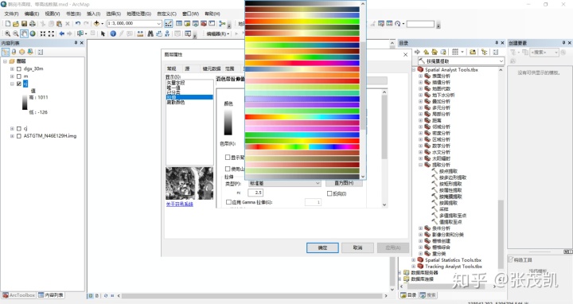The width and height of the screenshot is (573, 304).
Task: Open the 直方图(H) histograms button
Action: point(344,183)
